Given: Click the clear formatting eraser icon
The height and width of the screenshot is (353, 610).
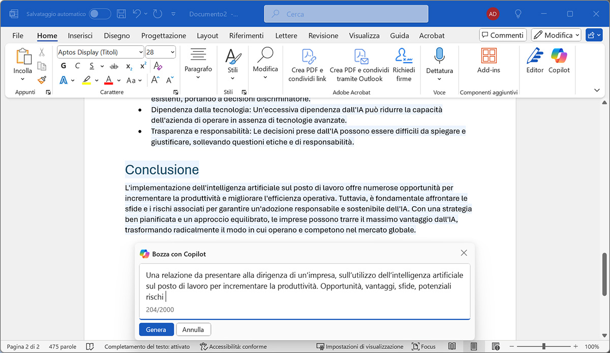Looking at the screenshot, I should (x=158, y=66).
